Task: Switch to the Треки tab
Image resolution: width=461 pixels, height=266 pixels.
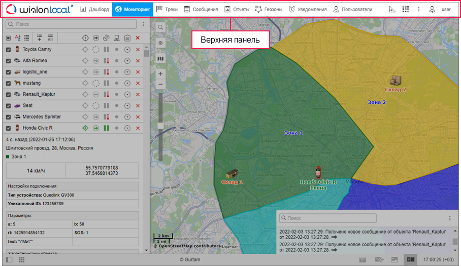Action: [x=167, y=9]
